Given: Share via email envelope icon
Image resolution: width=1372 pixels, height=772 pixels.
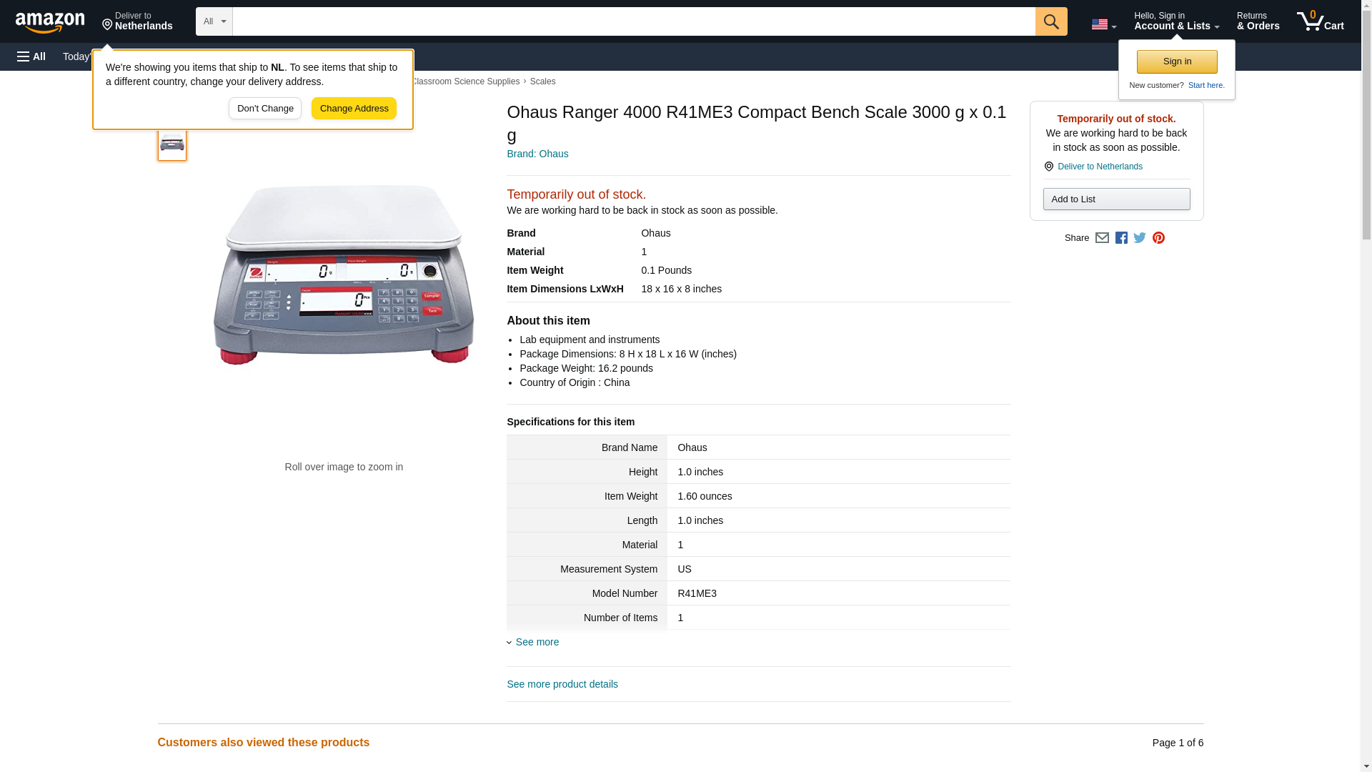Looking at the screenshot, I should coord(1102,238).
